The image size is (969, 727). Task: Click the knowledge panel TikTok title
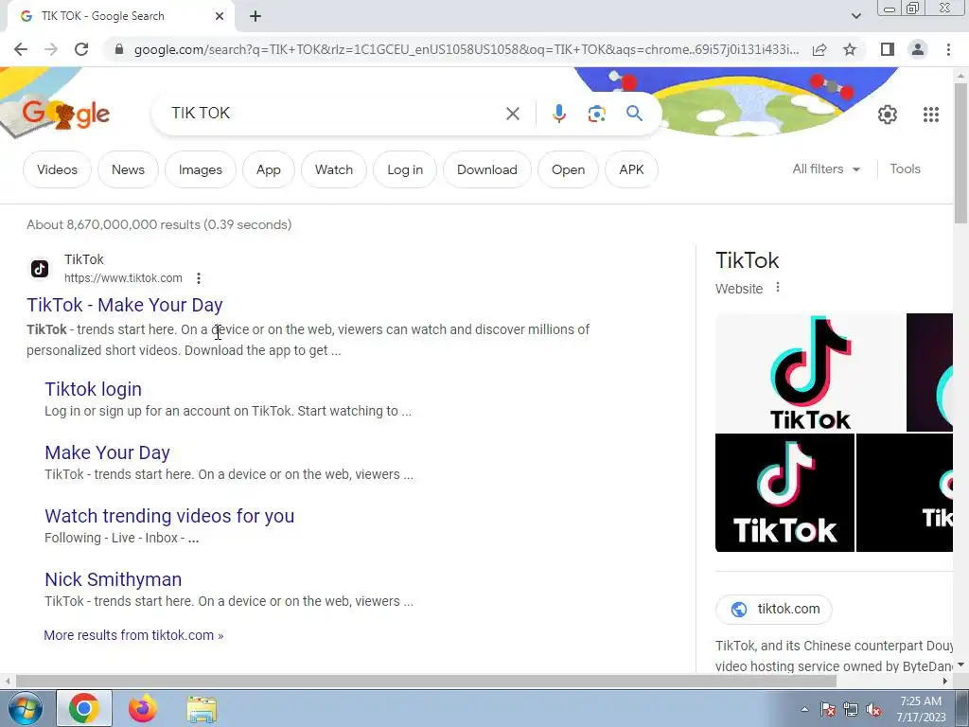[748, 260]
